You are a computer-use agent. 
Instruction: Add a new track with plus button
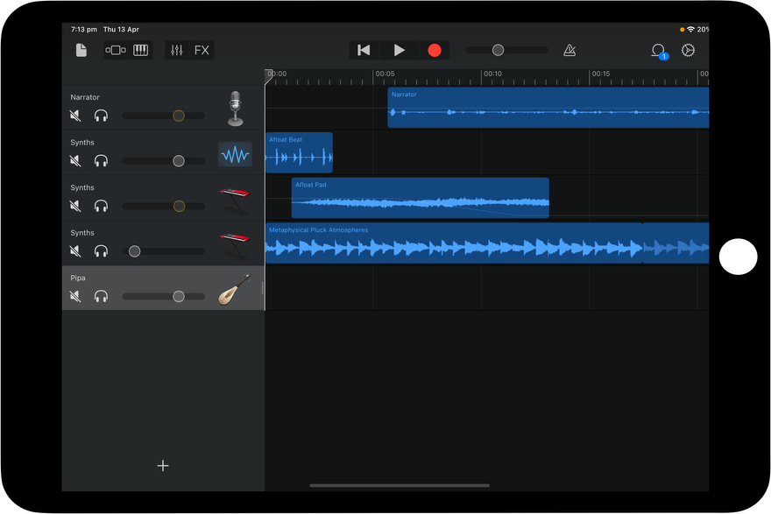[163, 466]
